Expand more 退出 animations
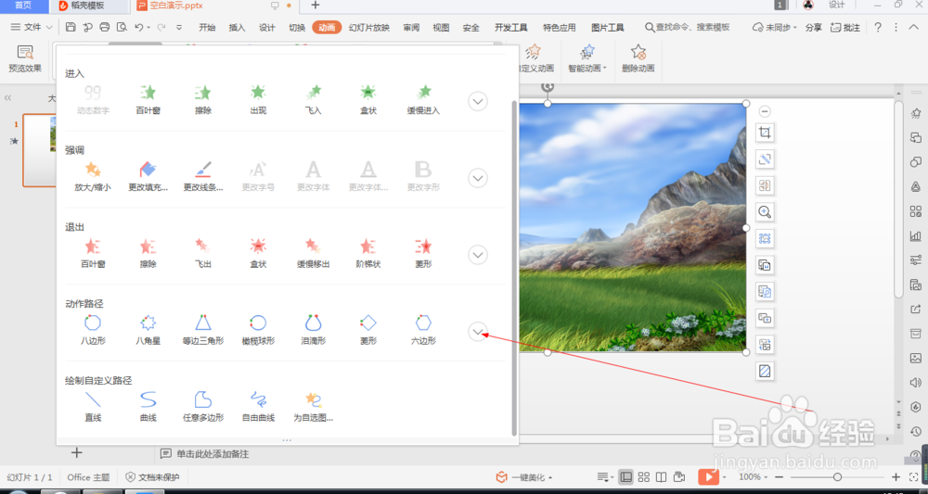 478,255
